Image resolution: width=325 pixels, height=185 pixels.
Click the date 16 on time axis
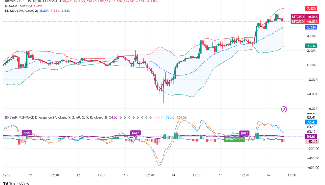pos(268,175)
